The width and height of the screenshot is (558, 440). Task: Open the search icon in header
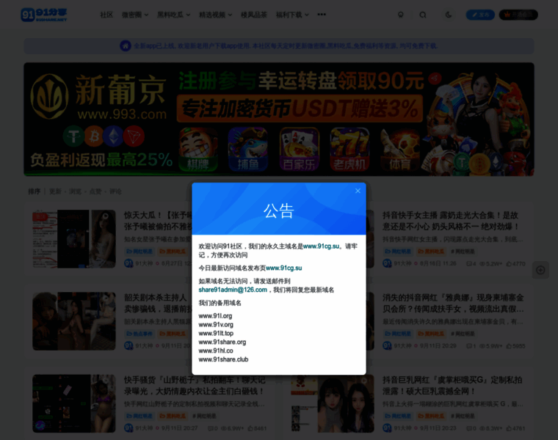pyautogui.click(x=423, y=15)
